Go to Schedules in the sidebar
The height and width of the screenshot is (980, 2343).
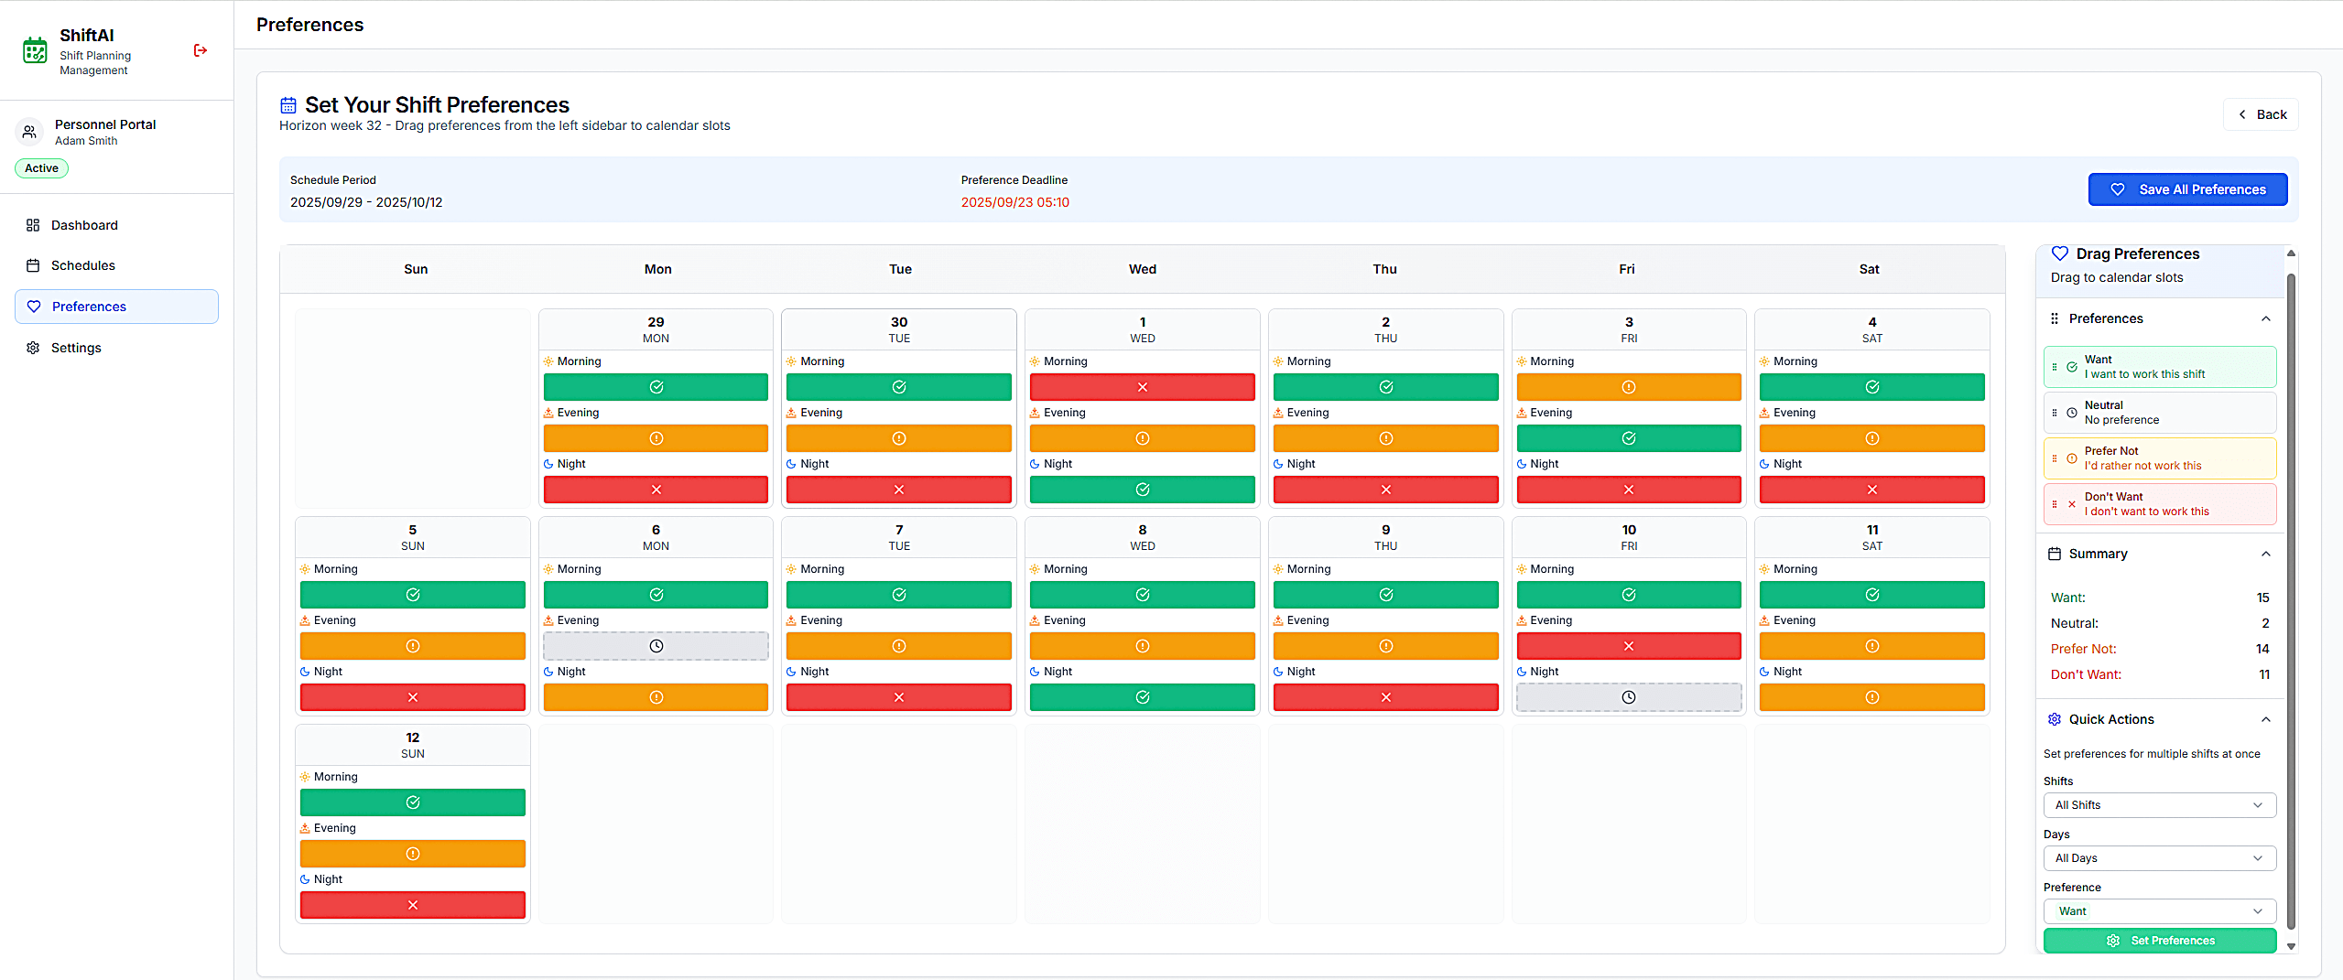pos(83,265)
